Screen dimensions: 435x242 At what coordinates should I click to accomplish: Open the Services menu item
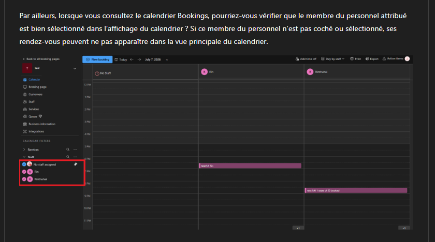34,110
